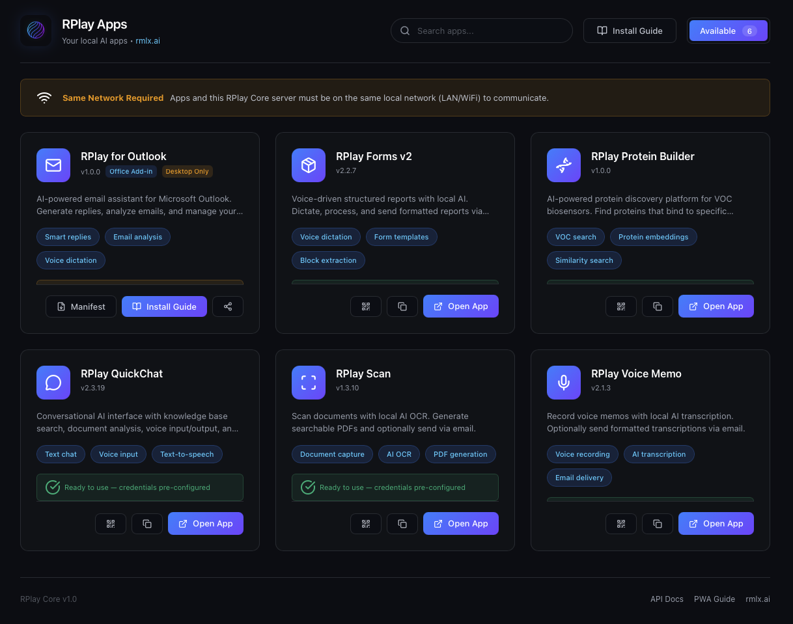Click the RPlay Scan app icon
Image resolution: width=793 pixels, height=624 pixels.
pos(308,382)
